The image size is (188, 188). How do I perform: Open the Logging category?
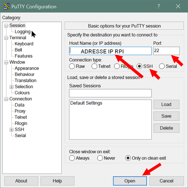[x=23, y=31]
